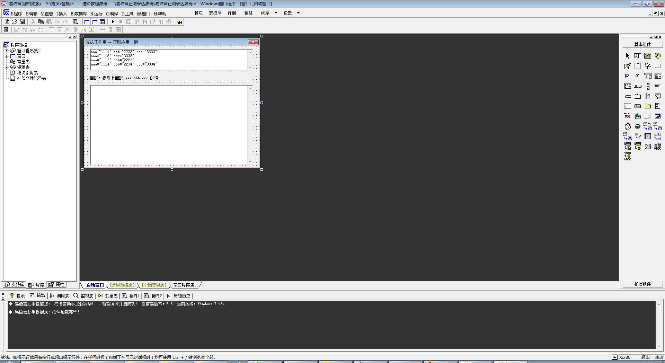The width and height of the screenshot is (665, 363).
Task: Open the 输出 output tab
Action: (x=37, y=295)
